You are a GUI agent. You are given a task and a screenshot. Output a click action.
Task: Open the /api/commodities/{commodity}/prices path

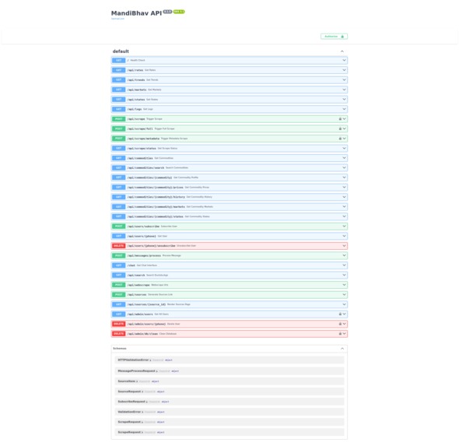(155, 187)
